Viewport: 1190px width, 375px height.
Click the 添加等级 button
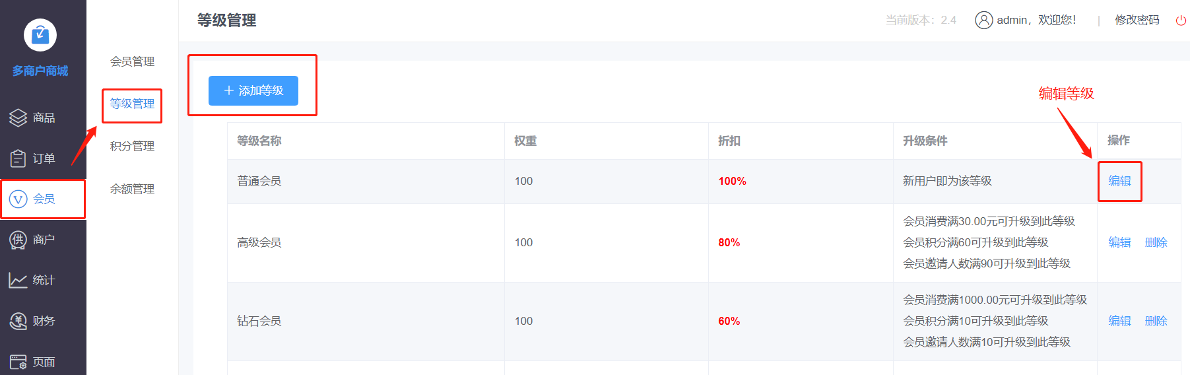(253, 90)
